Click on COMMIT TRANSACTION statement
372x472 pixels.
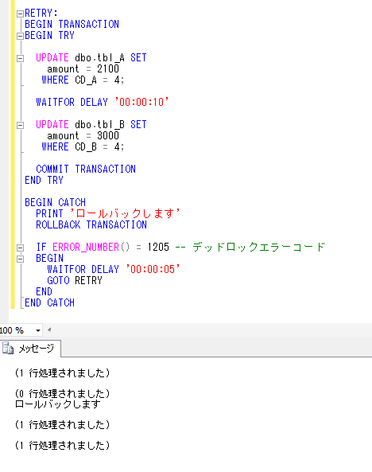(x=86, y=169)
